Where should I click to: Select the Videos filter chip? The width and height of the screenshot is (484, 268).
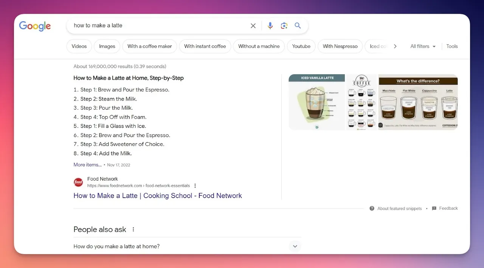point(79,46)
